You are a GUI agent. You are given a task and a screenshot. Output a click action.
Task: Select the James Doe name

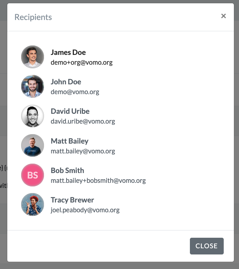(68, 52)
